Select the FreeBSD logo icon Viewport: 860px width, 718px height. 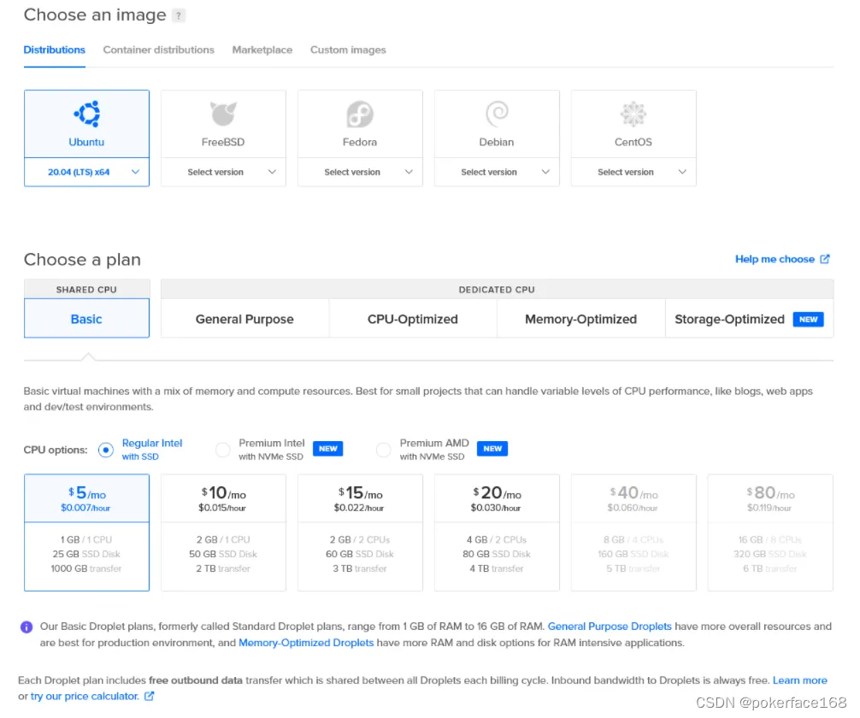223,114
